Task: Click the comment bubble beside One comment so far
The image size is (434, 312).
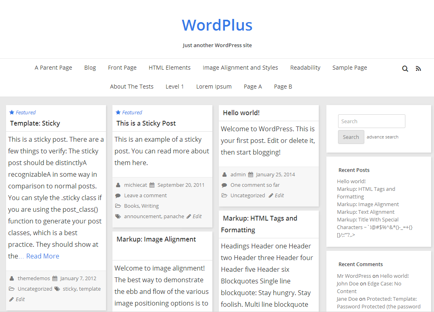Action: (224, 185)
